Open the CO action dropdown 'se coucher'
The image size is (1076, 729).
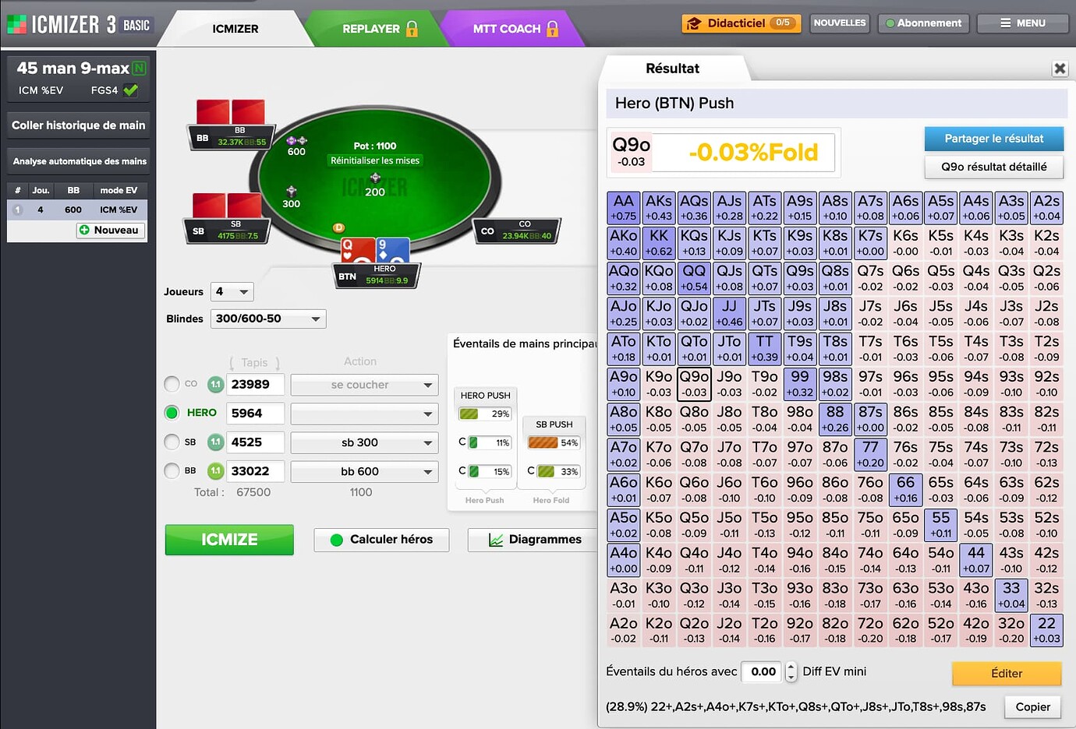click(x=364, y=385)
